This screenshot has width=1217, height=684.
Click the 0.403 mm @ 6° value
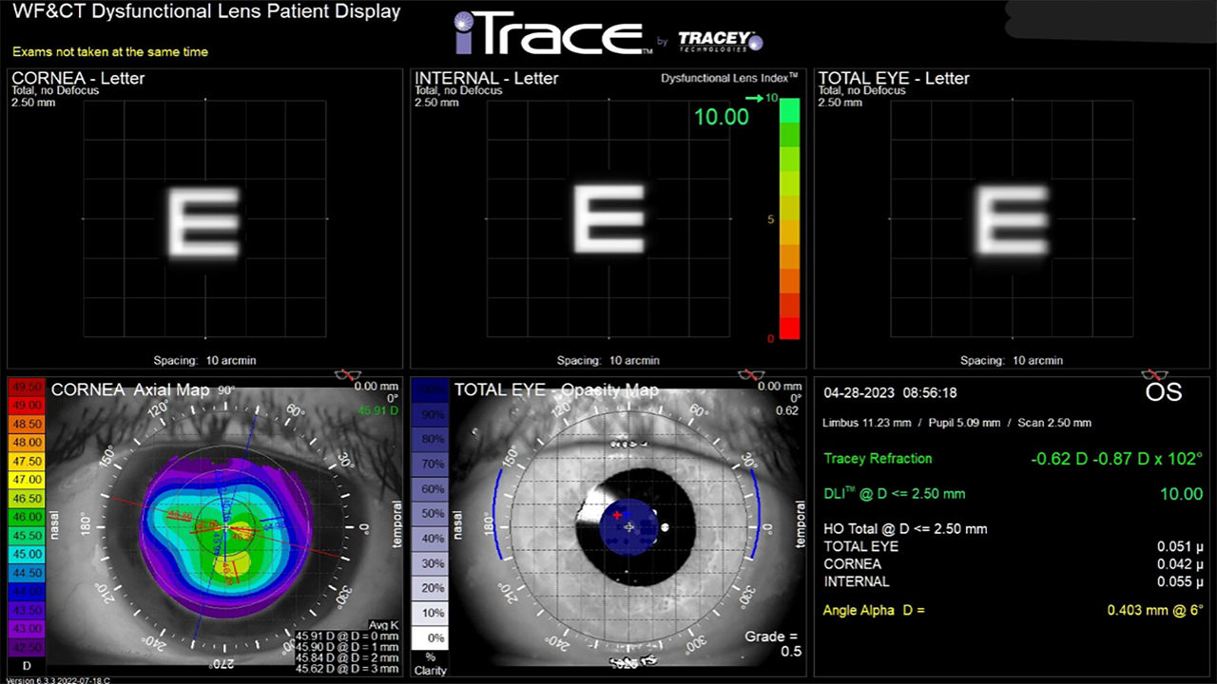point(1155,610)
